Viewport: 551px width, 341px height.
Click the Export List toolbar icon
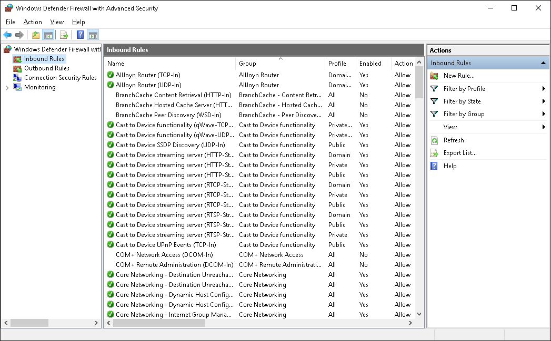point(64,35)
